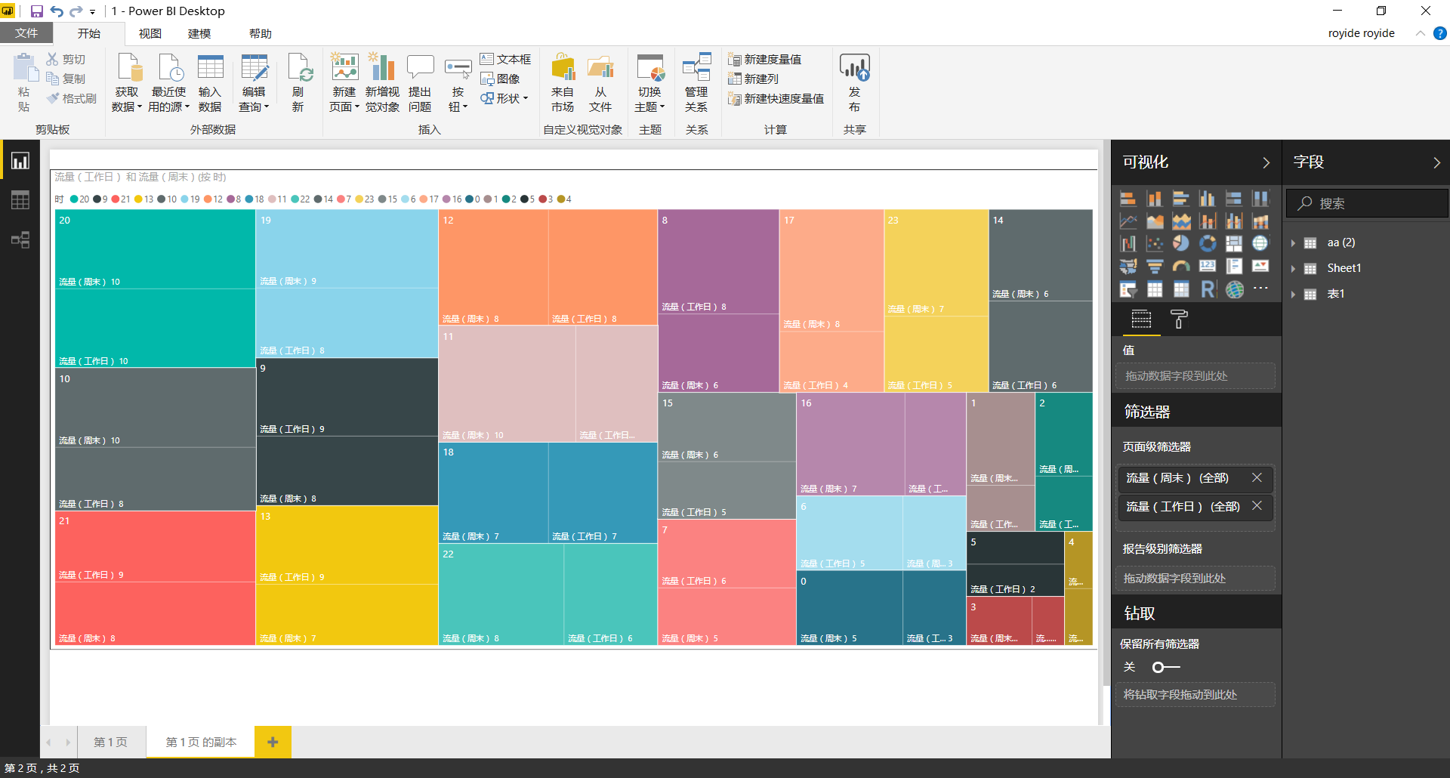Image resolution: width=1450 pixels, height=778 pixels.
Task: Select the R script visual icon
Action: 1208,289
